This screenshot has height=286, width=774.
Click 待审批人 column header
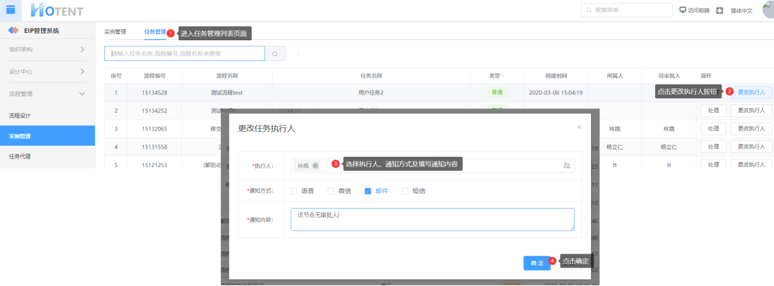coord(668,76)
